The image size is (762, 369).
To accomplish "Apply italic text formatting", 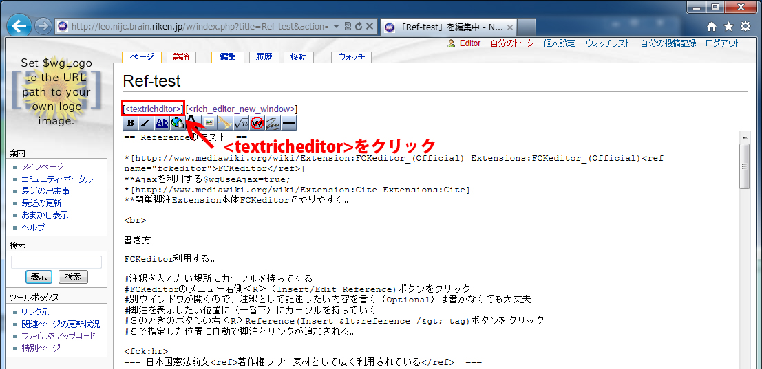I will (146, 123).
